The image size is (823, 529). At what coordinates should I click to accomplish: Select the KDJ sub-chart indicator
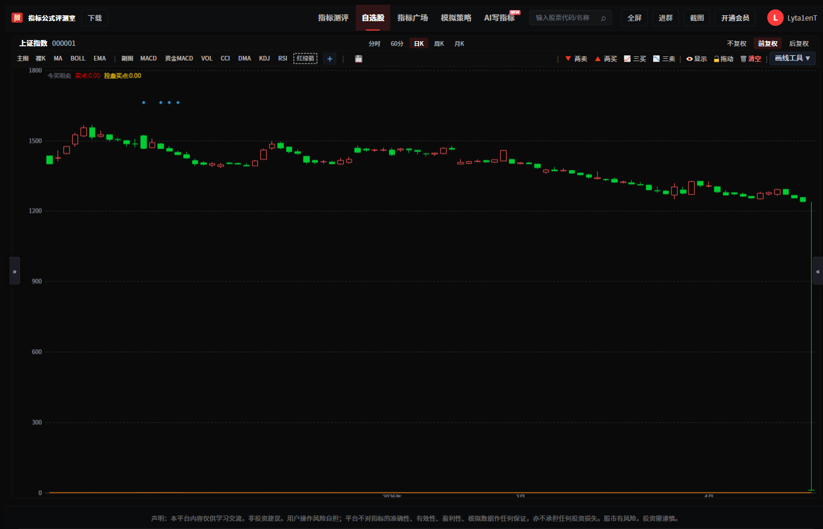pos(265,59)
